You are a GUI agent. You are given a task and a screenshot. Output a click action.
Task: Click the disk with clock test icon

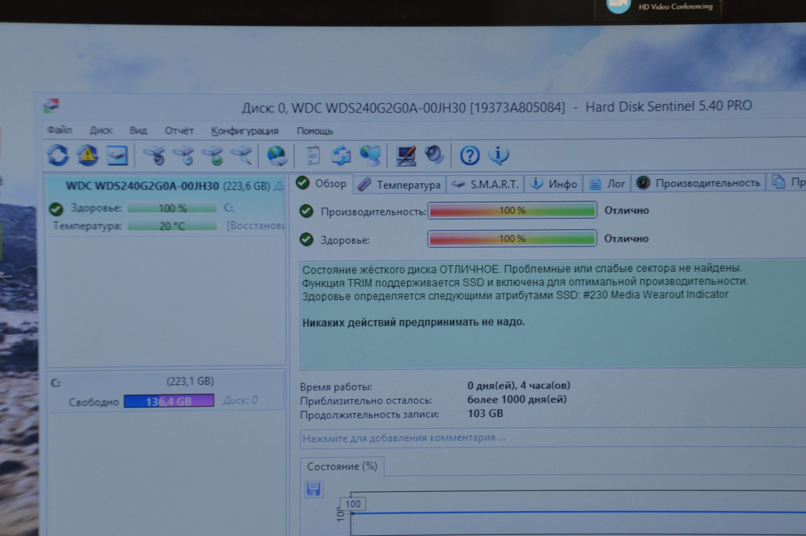[x=184, y=156]
